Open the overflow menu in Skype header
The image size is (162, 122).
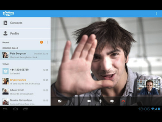156,14
